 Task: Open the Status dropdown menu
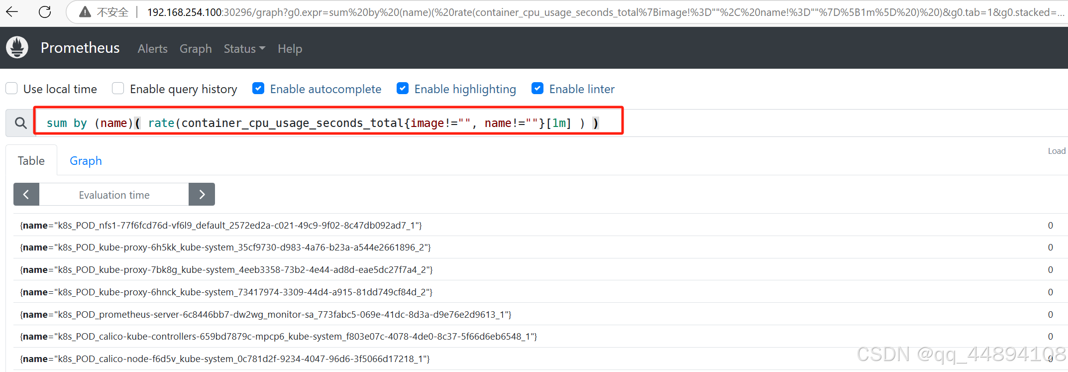[244, 48]
